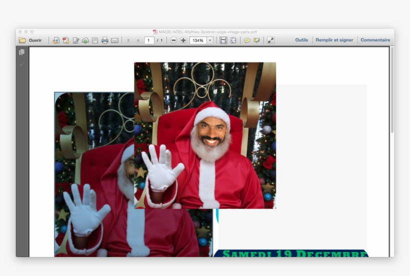Show attachments paperclip in sidebar

[x=21, y=64]
